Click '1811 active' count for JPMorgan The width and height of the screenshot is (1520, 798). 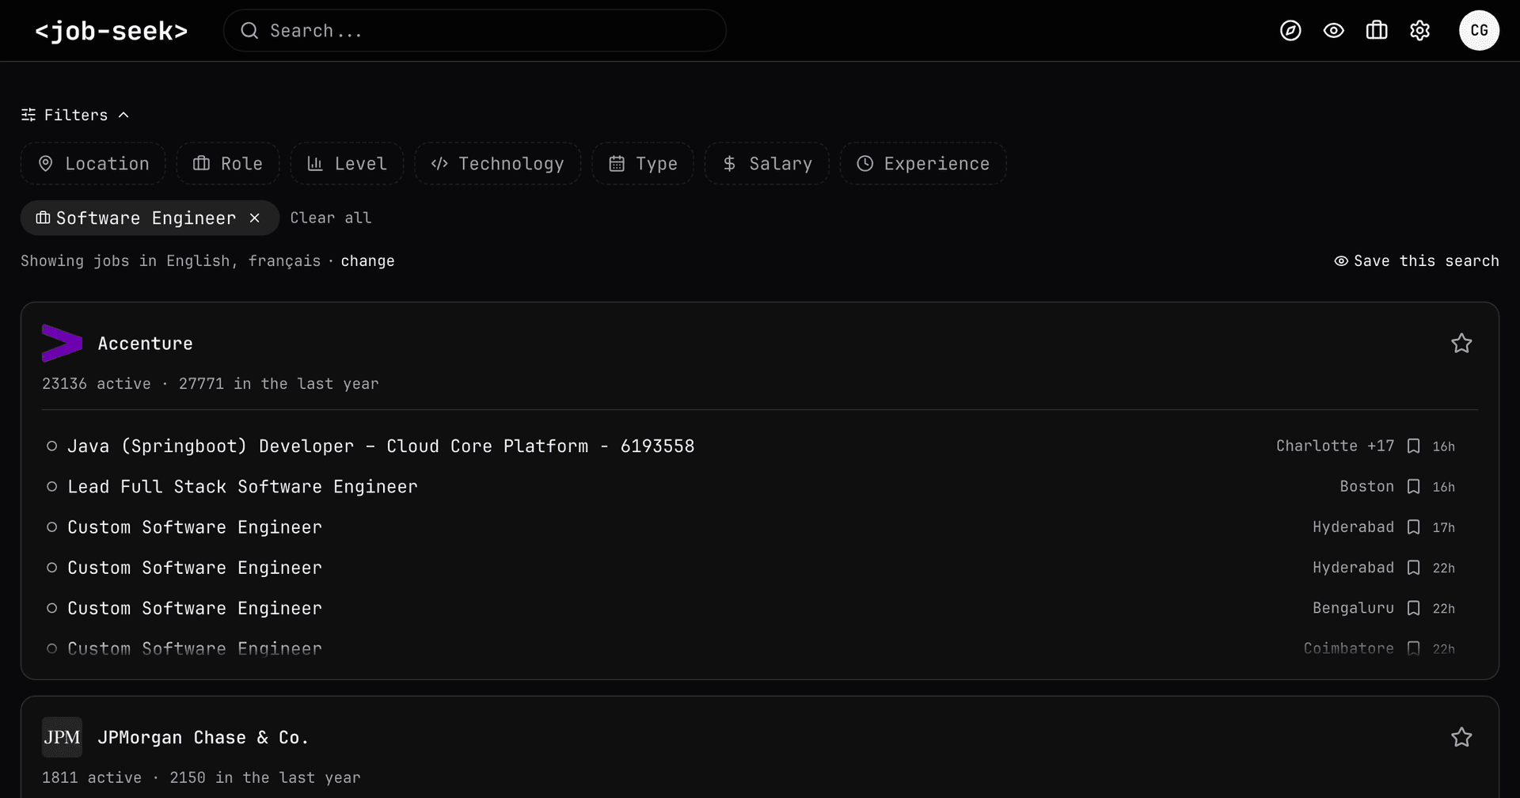(92, 778)
